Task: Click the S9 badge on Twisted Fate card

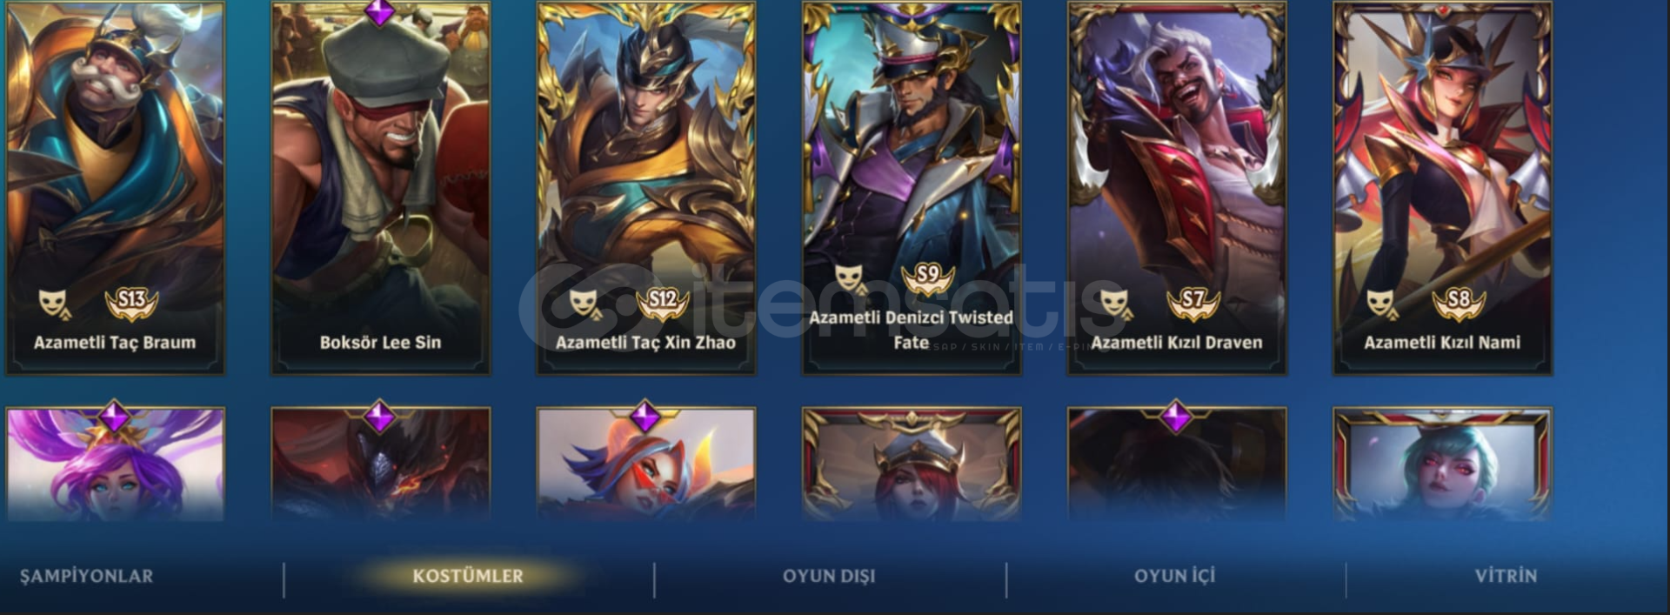Action: click(x=928, y=277)
